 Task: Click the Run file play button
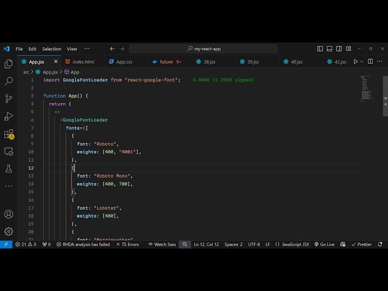coord(356,61)
